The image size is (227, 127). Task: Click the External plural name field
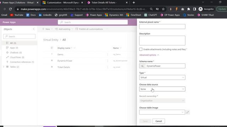click(162, 26)
